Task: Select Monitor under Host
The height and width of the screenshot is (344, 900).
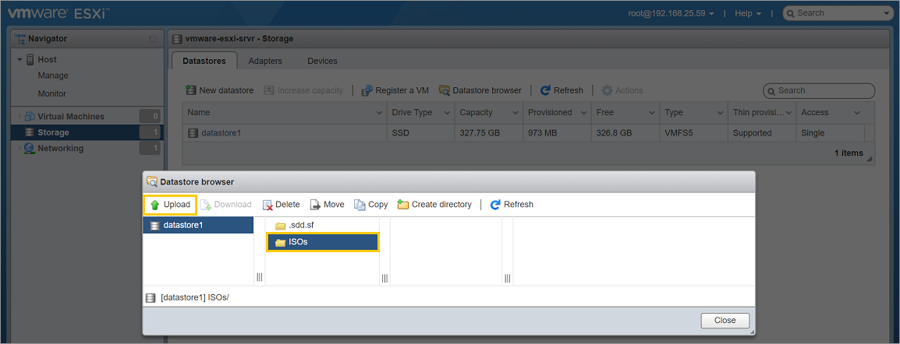Action: coord(51,93)
